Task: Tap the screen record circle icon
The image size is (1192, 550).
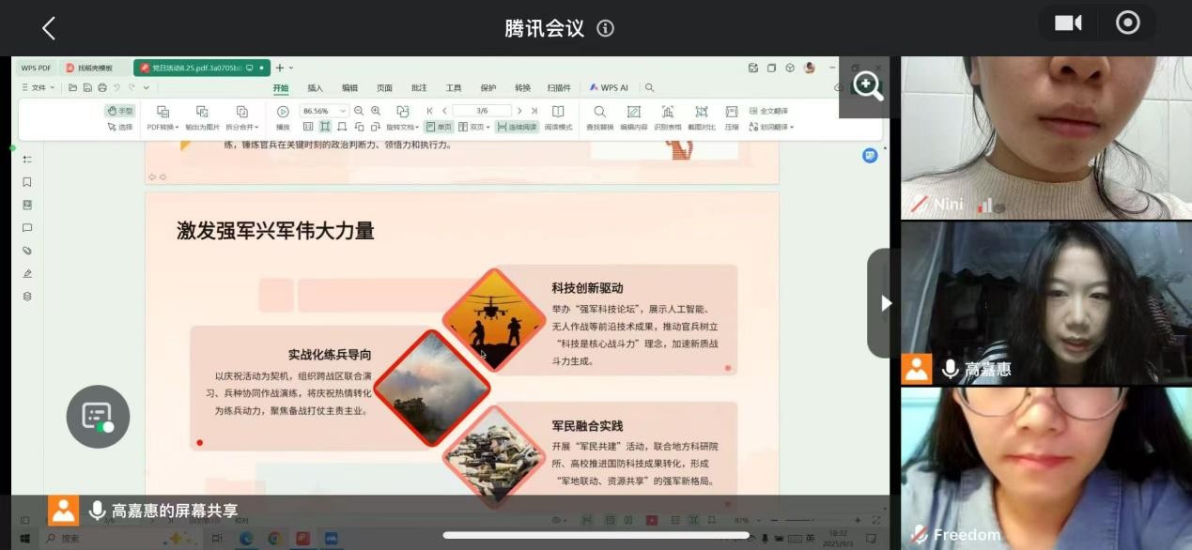Action: coord(1127,23)
